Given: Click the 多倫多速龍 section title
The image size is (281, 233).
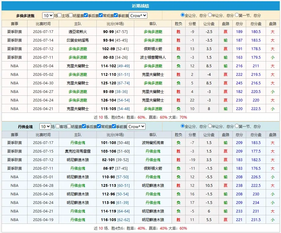Looking at the screenshot, I should coord(25,16).
